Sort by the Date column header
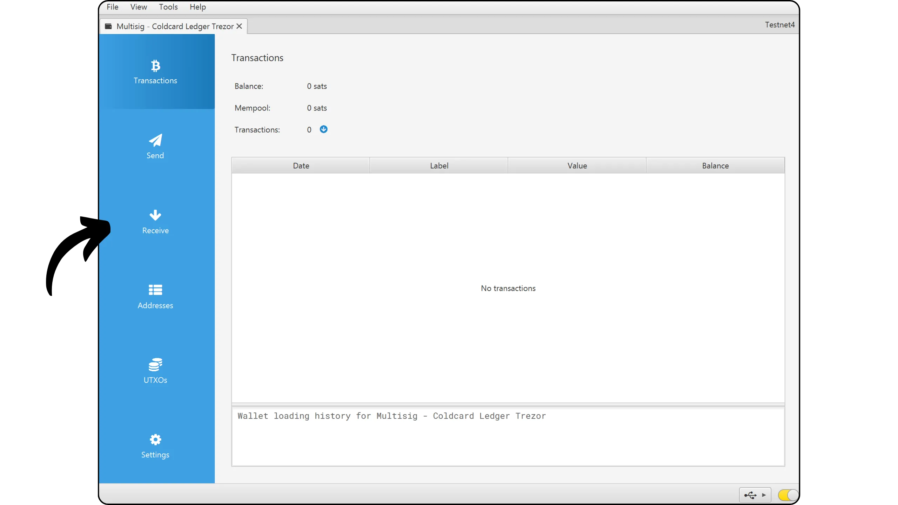The height and width of the screenshot is (505, 898). [301, 166]
